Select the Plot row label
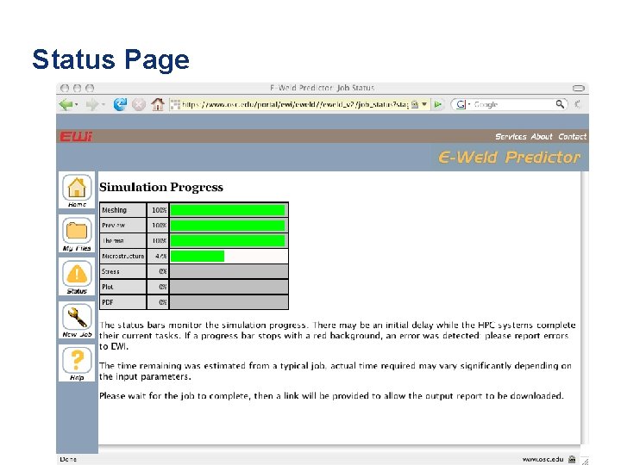621x465 pixels. click(x=122, y=287)
